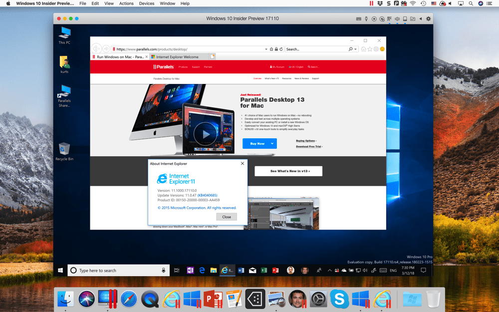Click the keyboard icon in Parallels title bar

coord(359,19)
